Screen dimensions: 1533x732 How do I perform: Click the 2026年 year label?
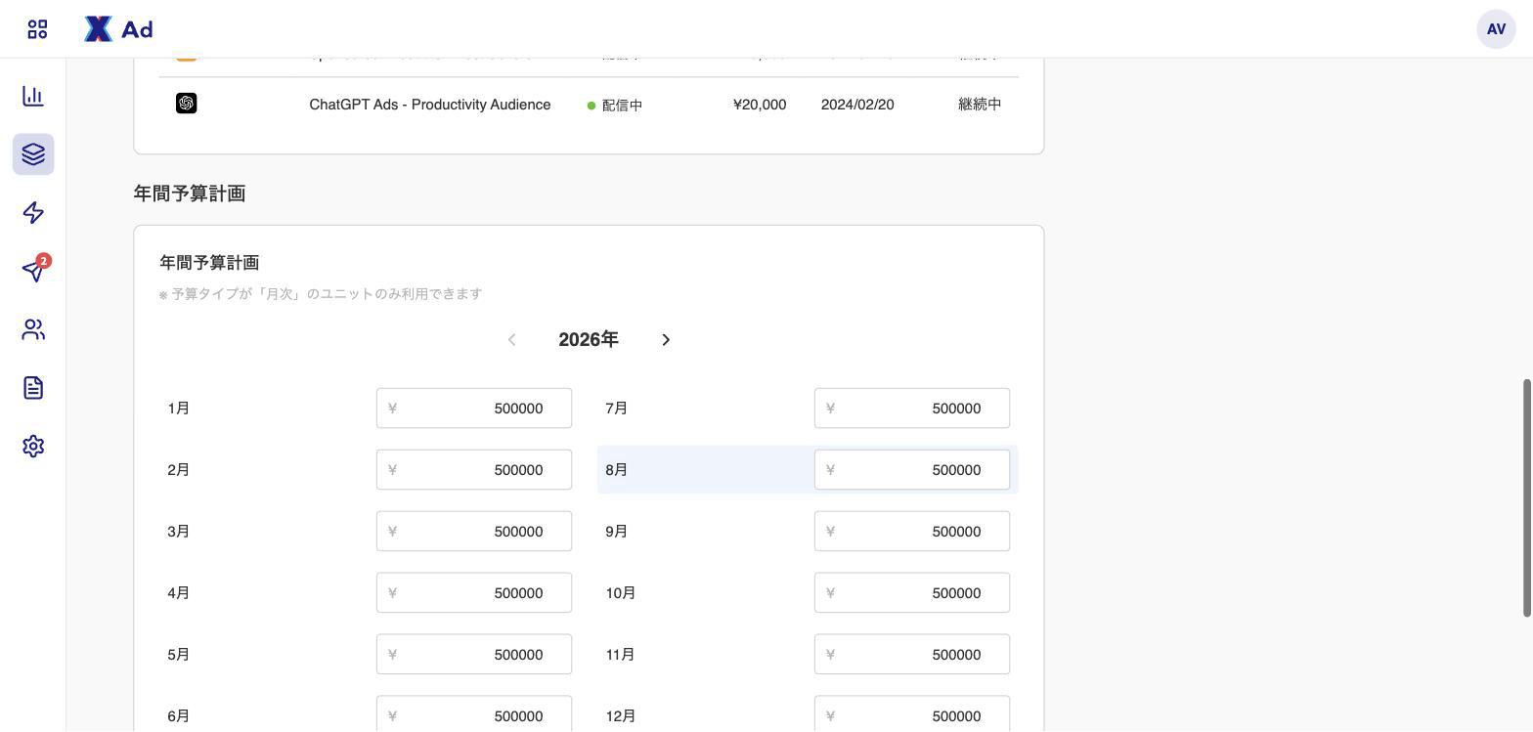coord(589,339)
